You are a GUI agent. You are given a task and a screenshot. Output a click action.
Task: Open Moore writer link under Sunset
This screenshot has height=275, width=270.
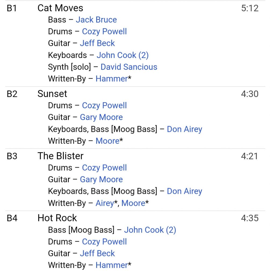click(107, 141)
